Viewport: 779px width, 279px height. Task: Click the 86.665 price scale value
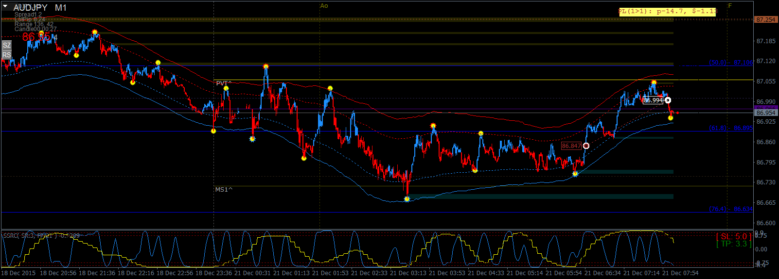(766, 203)
